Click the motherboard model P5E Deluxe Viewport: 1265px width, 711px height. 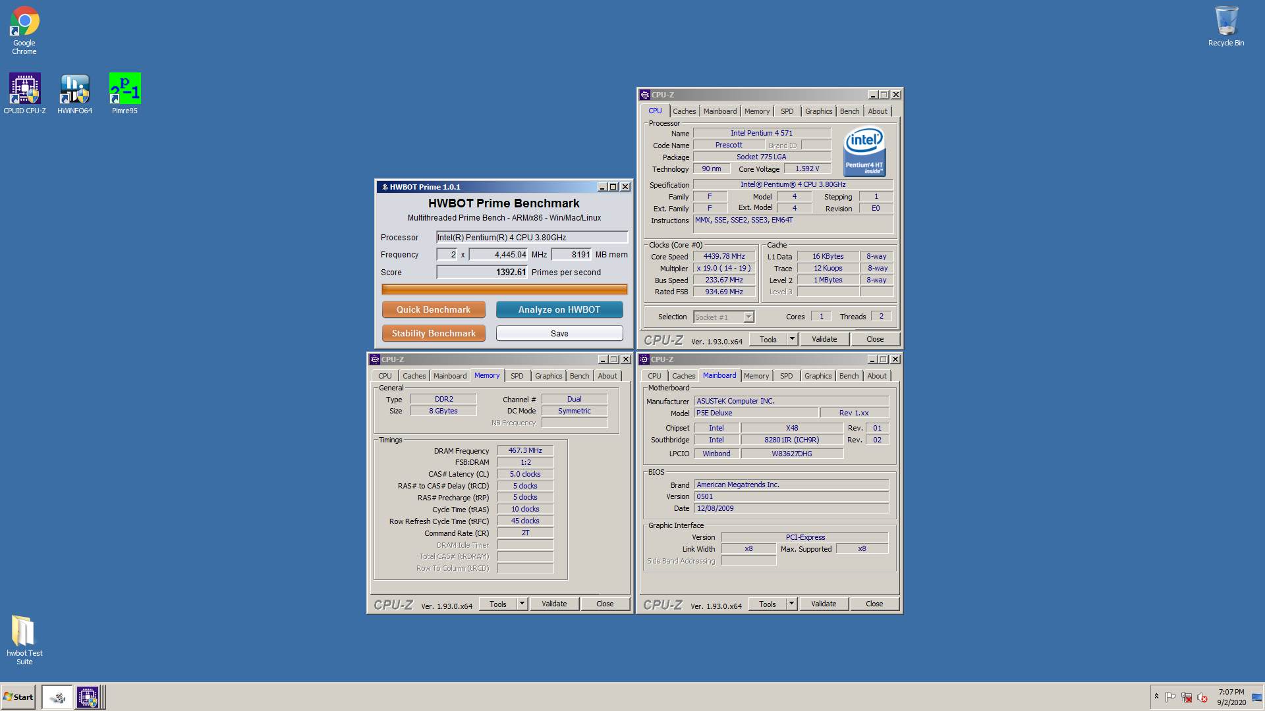(x=756, y=413)
